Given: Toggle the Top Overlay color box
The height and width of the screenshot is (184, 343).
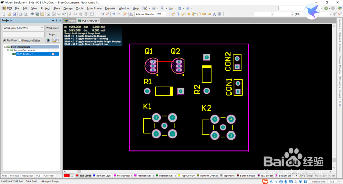Looking at the screenshot, I should tap(179, 176).
